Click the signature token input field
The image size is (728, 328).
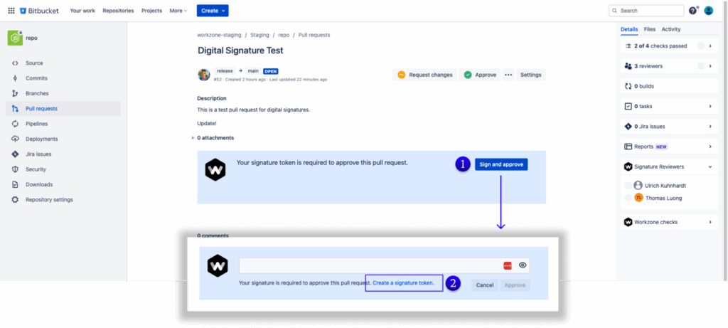(370, 265)
